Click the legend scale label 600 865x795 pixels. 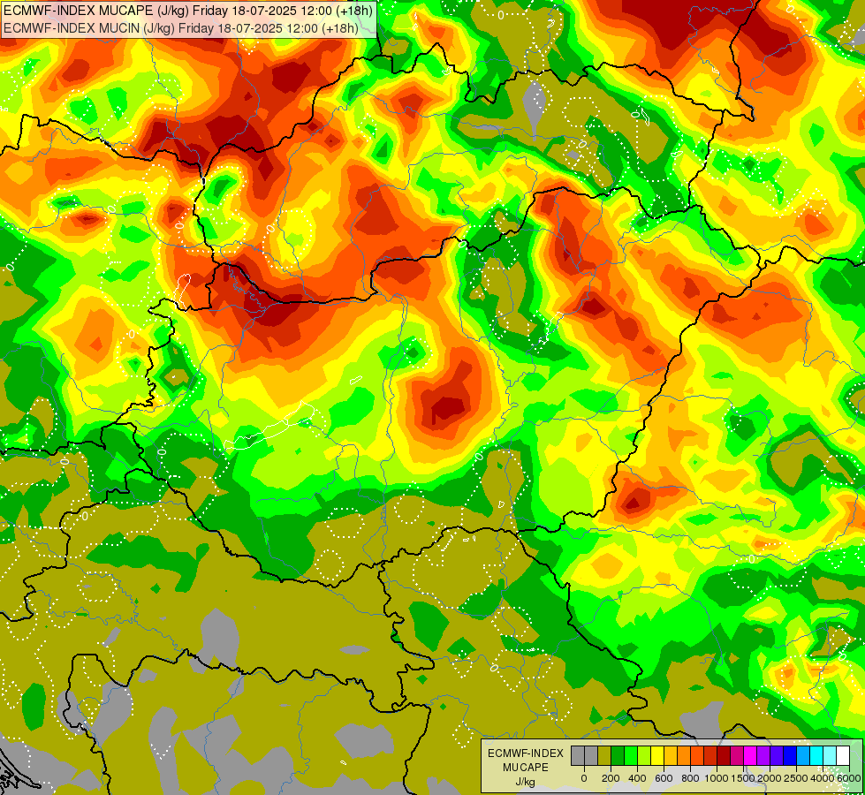coord(664,778)
